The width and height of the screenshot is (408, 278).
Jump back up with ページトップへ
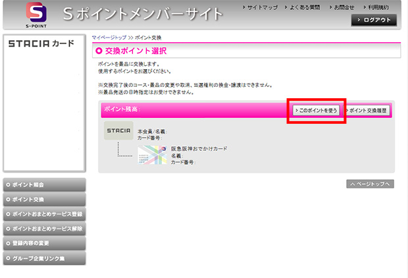[x=370, y=184]
